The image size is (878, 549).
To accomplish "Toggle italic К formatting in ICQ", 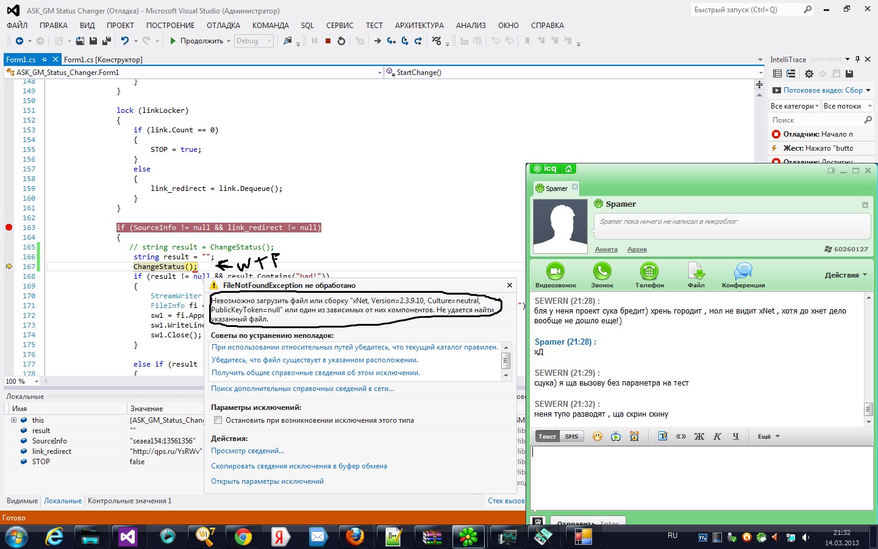I will tap(718, 436).
